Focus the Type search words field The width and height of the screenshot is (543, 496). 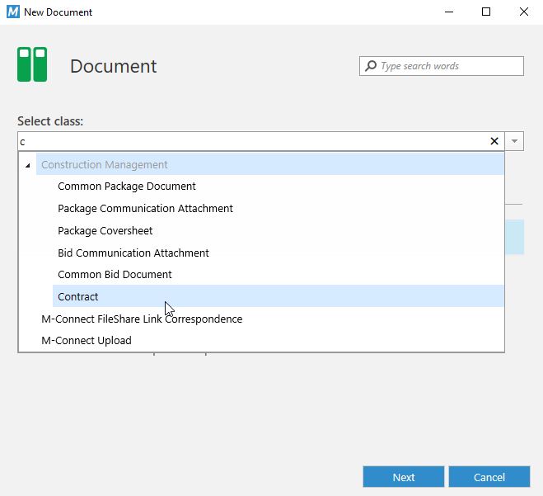point(442,66)
